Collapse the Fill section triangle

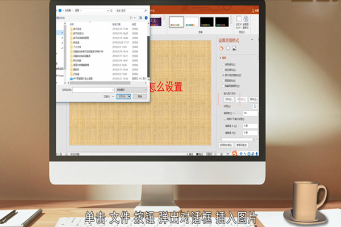click(x=221, y=58)
